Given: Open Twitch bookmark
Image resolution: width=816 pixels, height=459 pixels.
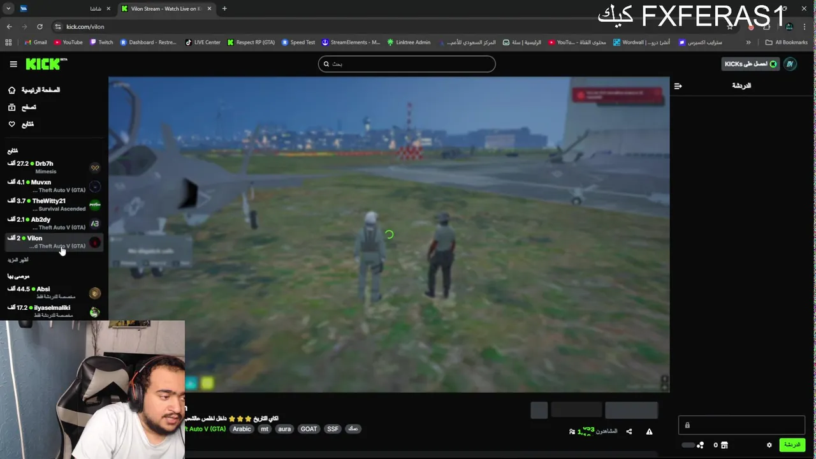Looking at the screenshot, I should pos(101,43).
